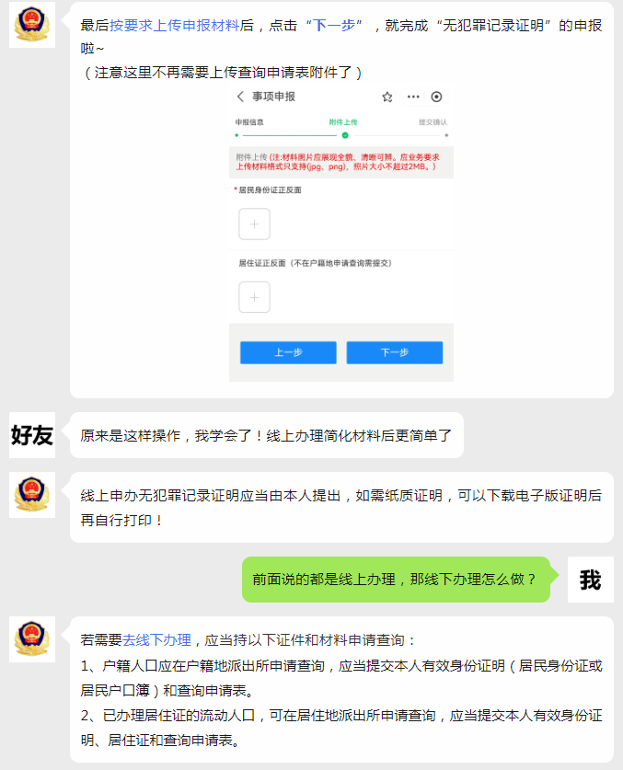Click the star favorite icon

(x=387, y=97)
